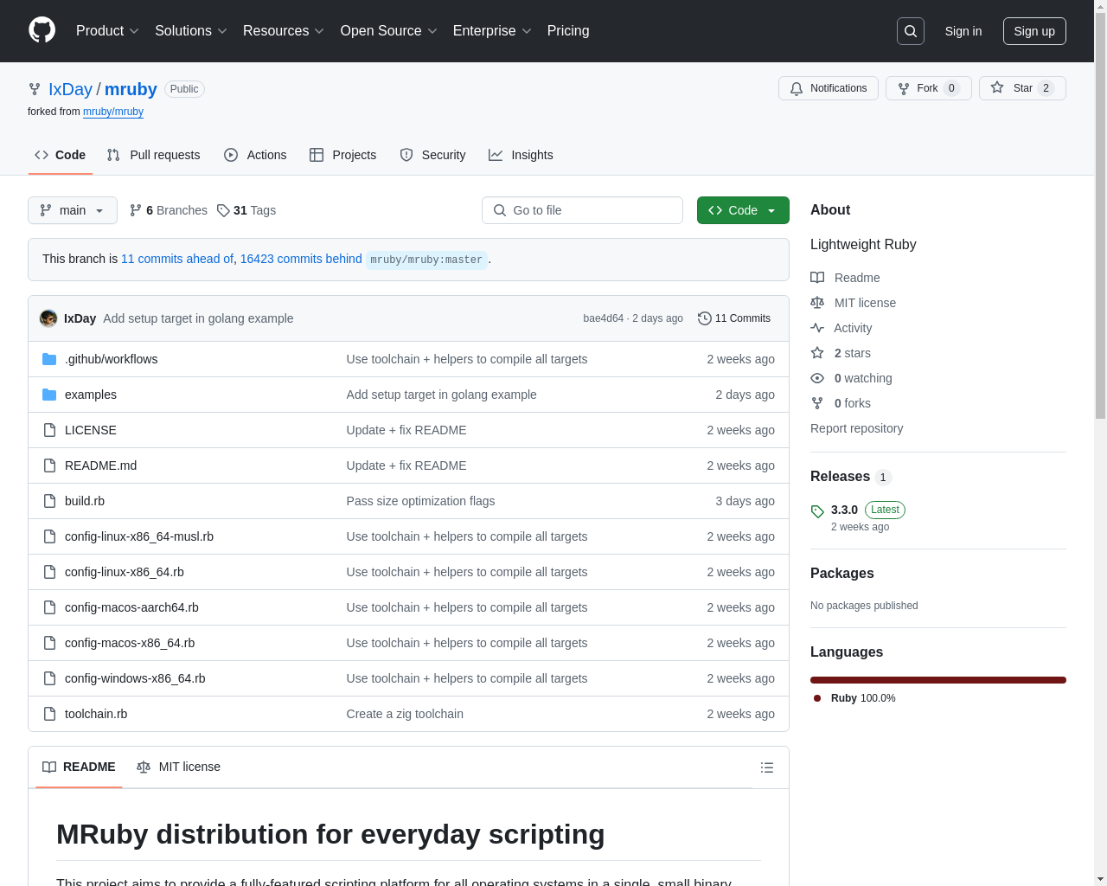Click the config-windows-x86_64.rb file icon
This screenshot has width=1107, height=886.
[x=49, y=678]
